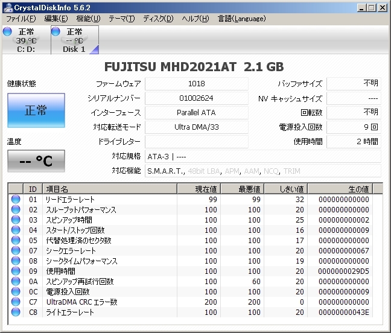
Task: Click the CrystalDiskInfo title bar app icon
Action: point(6,7)
